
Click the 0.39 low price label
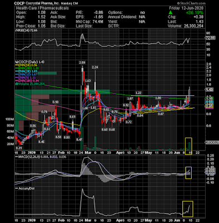click(x=18, y=148)
